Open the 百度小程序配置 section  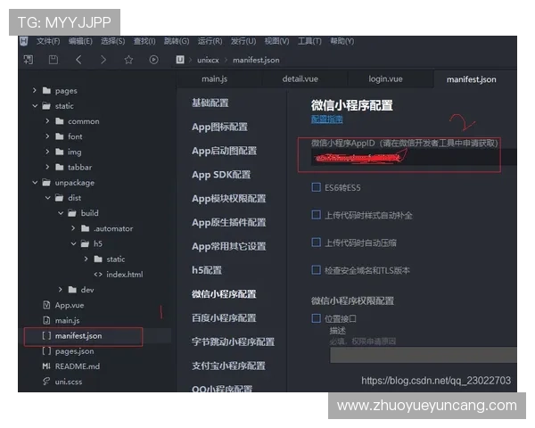click(x=224, y=318)
